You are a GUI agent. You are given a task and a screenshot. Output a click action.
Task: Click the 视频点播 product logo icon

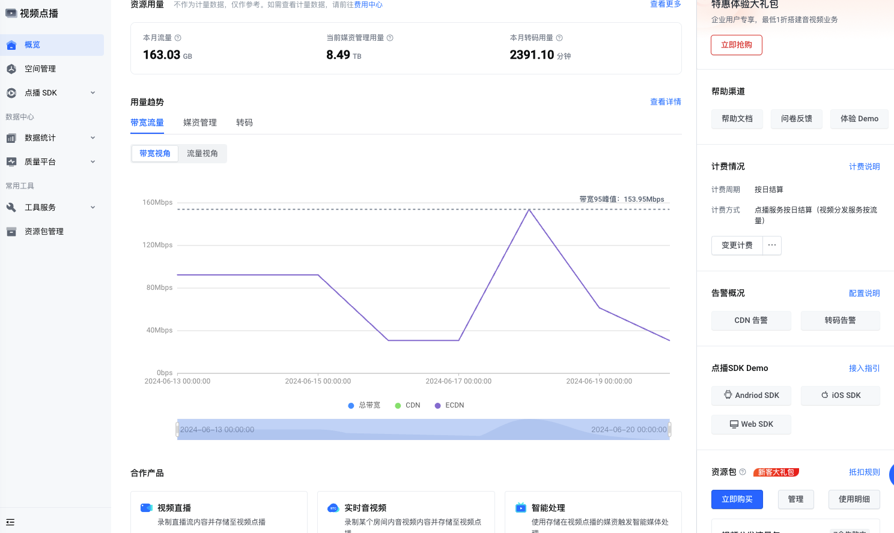(11, 13)
